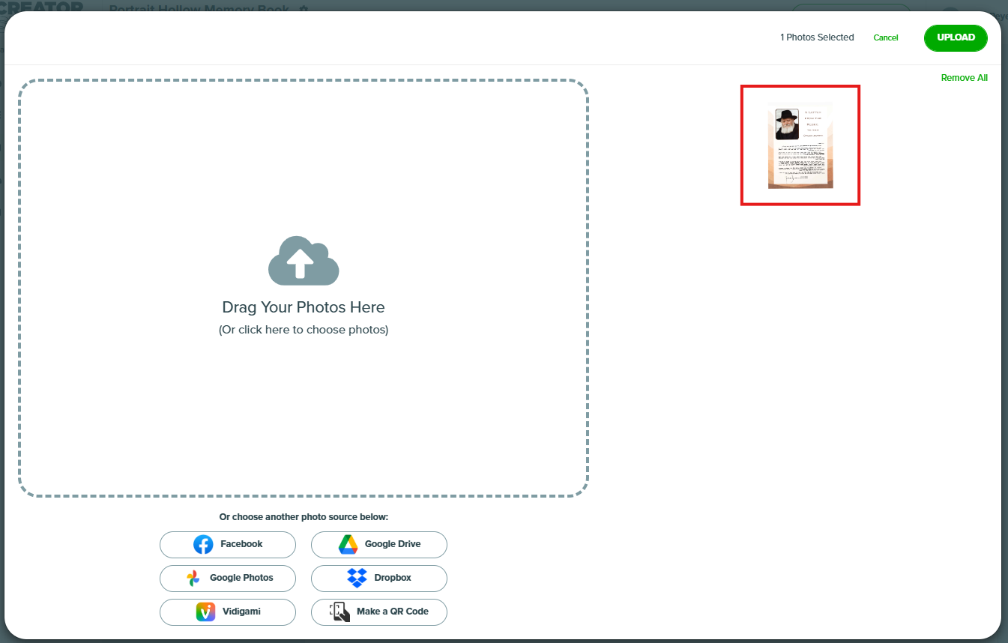Click the 'Google Photos' button label
Image resolution: width=1008 pixels, height=643 pixels.
[x=241, y=578]
